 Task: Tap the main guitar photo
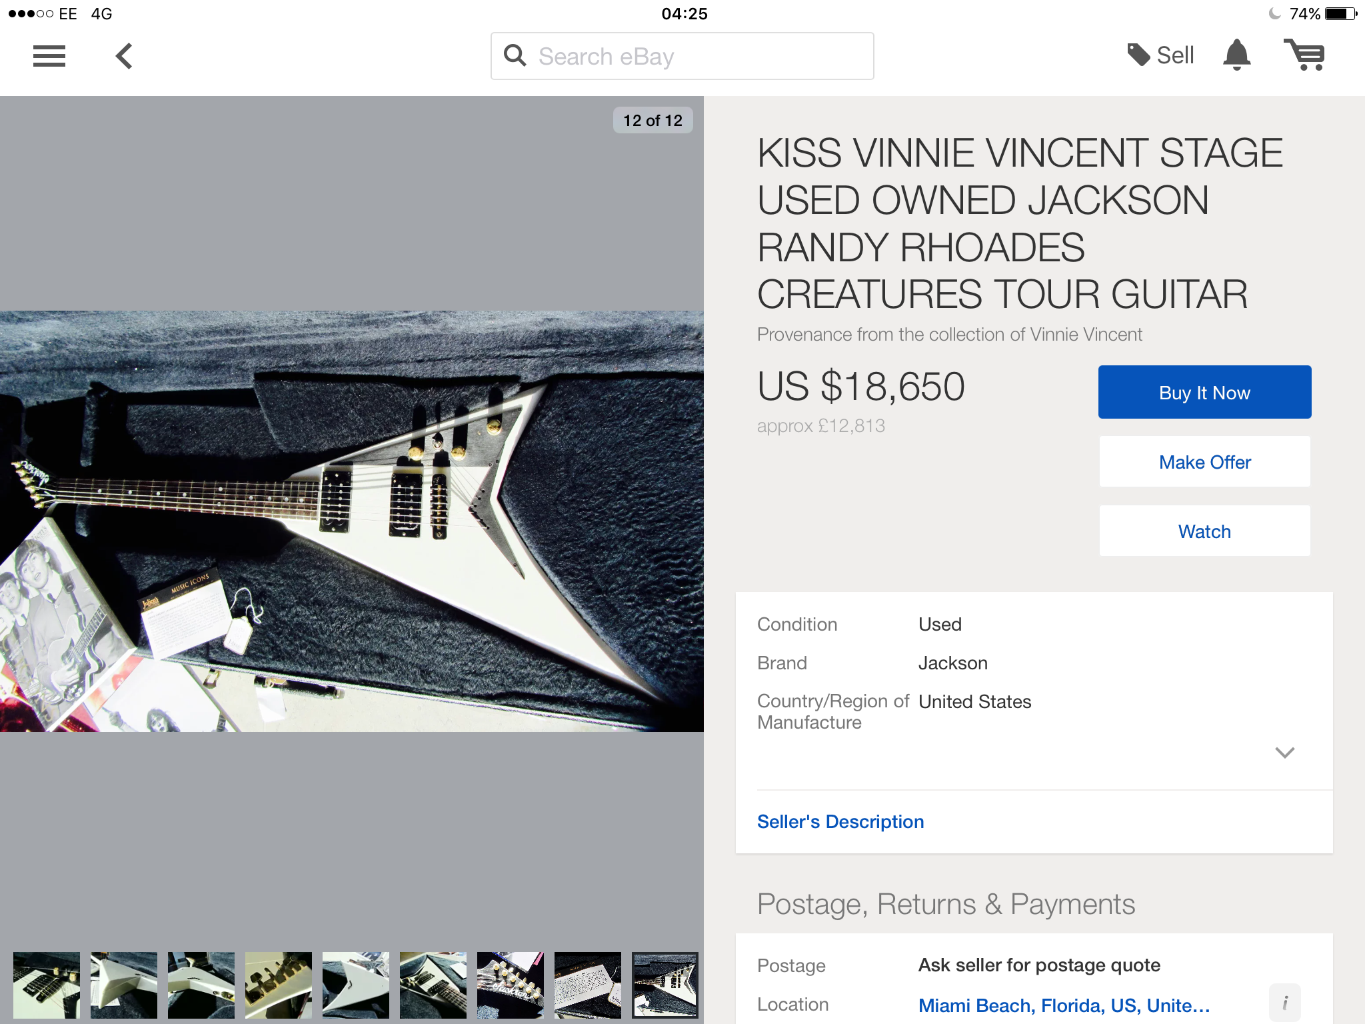point(352,521)
